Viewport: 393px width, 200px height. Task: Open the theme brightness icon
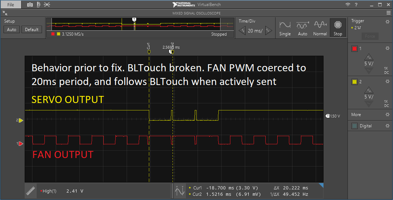(x=47, y=5)
